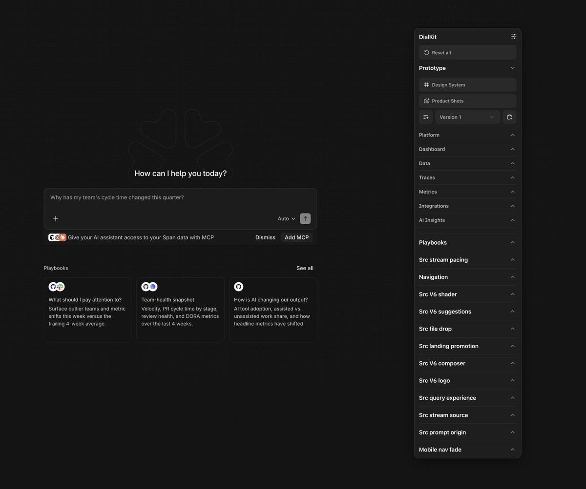Collapse the Prototype section
The width and height of the screenshot is (586, 489).
coord(467,68)
